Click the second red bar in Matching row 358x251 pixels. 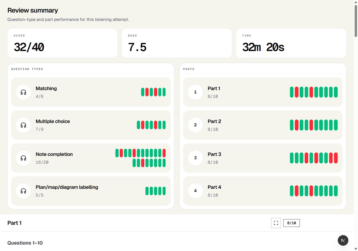[x=156, y=92]
